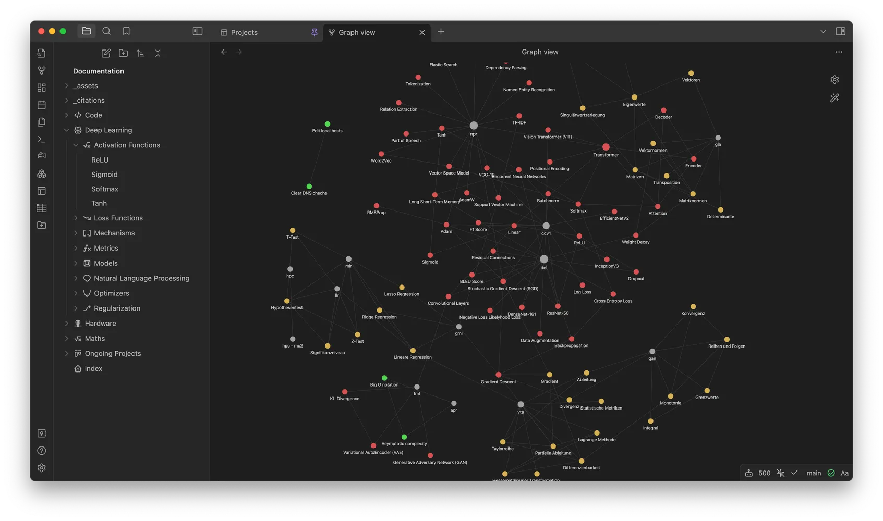
Task: Toggle the right sidebar panel
Action: coord(841,31)
